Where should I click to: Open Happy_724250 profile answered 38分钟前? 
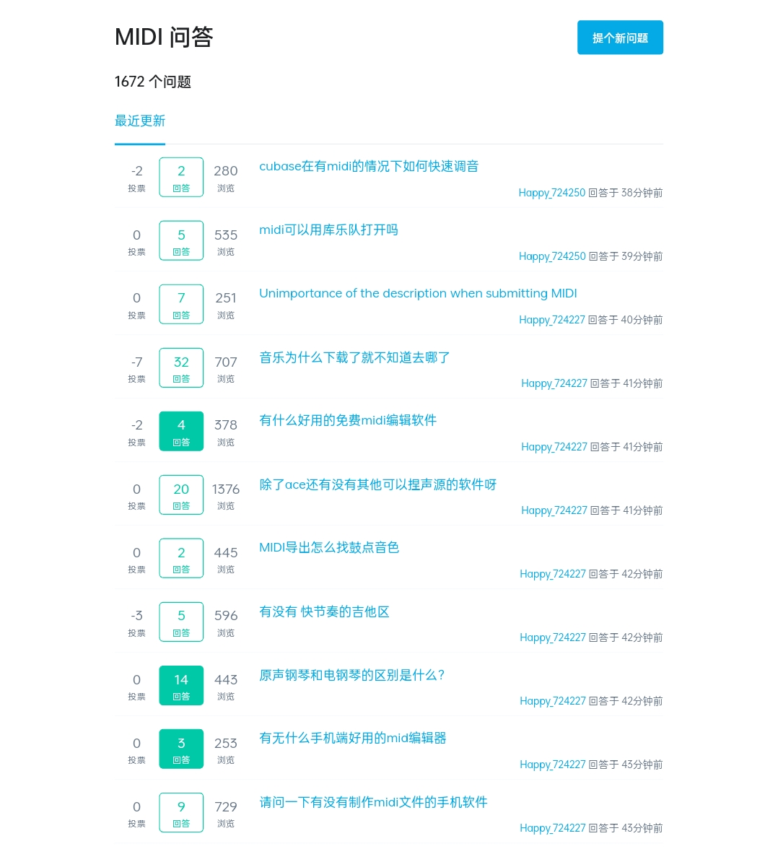(551, 193)
